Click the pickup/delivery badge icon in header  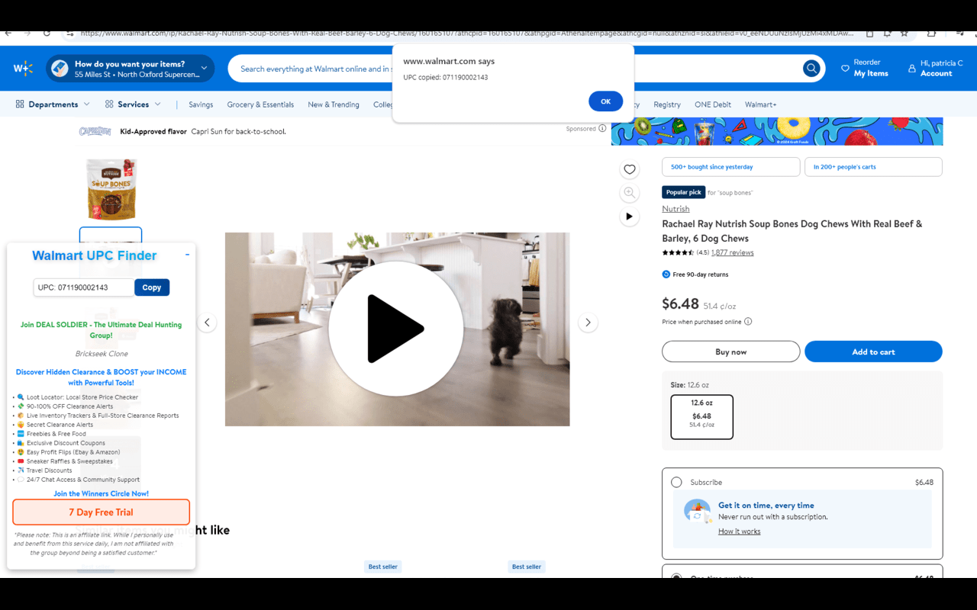60,69
